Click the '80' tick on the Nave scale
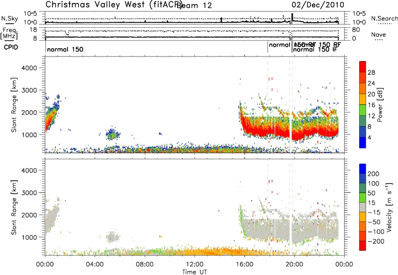Screen dimensions: 398x275 [356, 30]
